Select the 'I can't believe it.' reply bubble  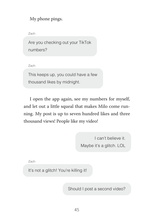click(103, 142)
